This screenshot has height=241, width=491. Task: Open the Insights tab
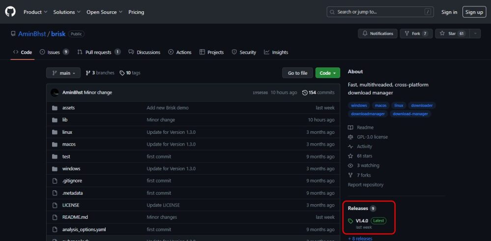(x=276, y=52)
